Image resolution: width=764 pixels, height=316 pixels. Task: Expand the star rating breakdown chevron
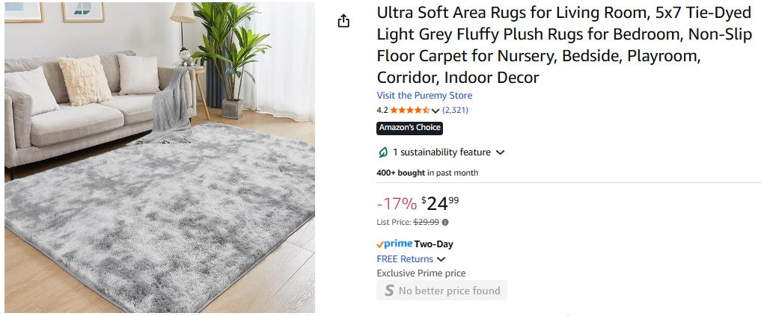coord(436,111)
